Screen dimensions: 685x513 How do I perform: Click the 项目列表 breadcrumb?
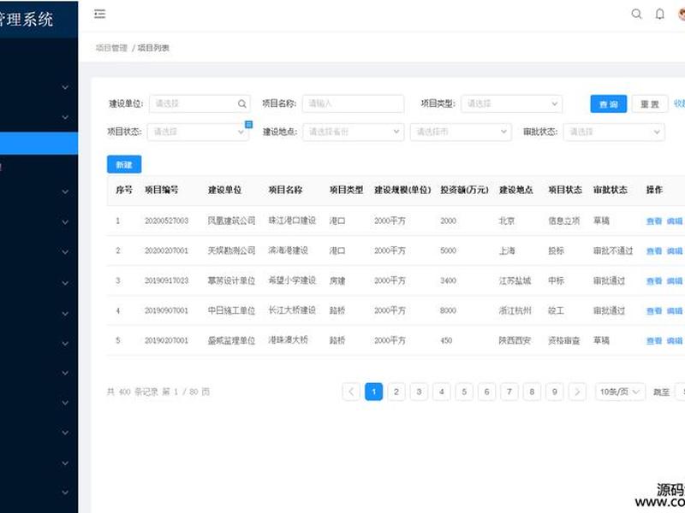[153, 48]
